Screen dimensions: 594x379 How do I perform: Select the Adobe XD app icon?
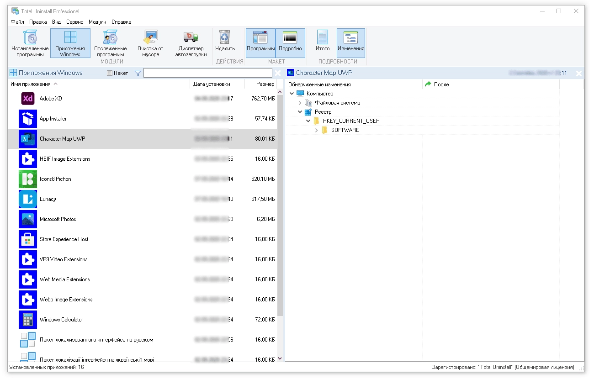coord(28,99)
